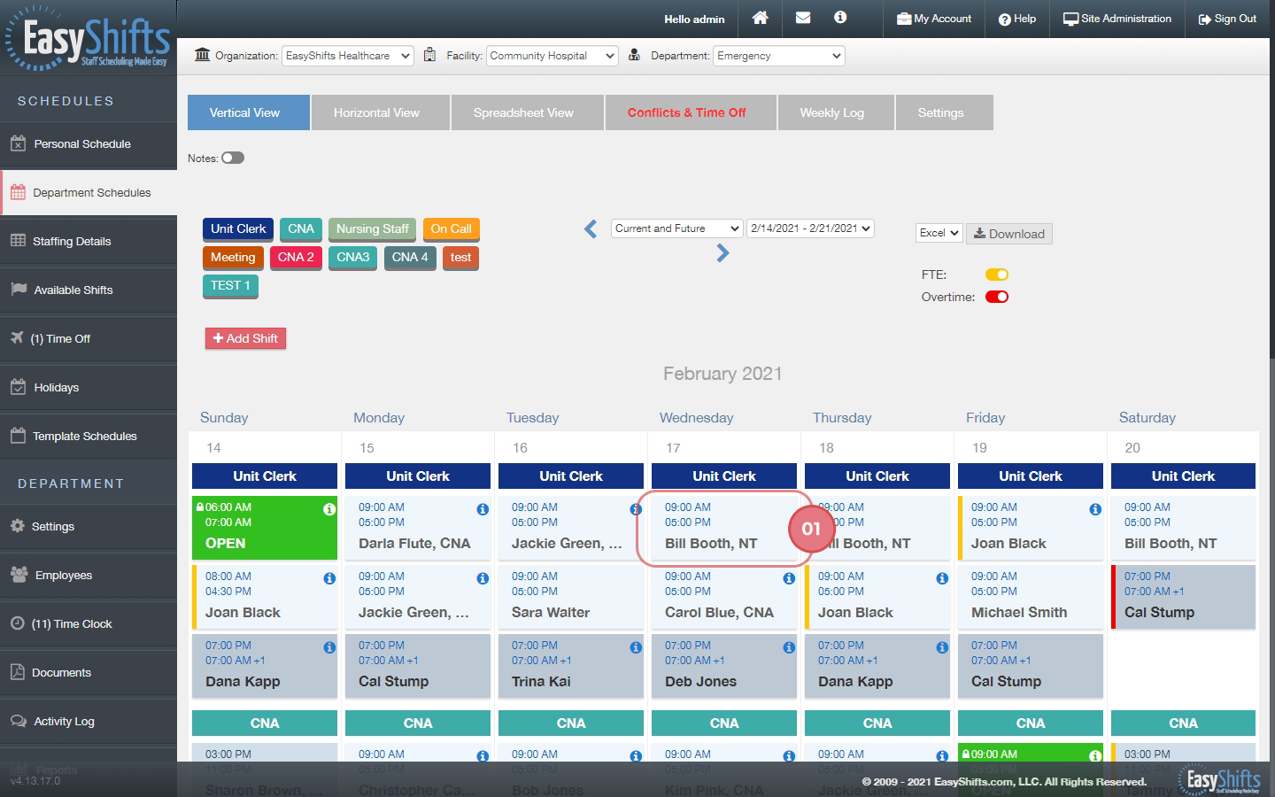Open the home icon in top bar
Screen dimensions: 1275x797
(x=760, y=18)
